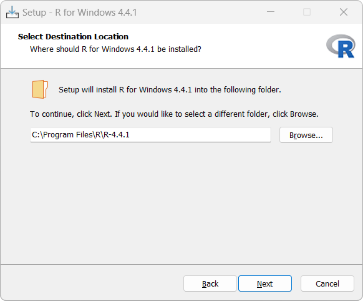The height and width of the screenshot is (301, 363).
Task: Click inside the C:\Program Files\R\R-4.4.1 path box
Action: pyautogui.click(x=150, y=135)
